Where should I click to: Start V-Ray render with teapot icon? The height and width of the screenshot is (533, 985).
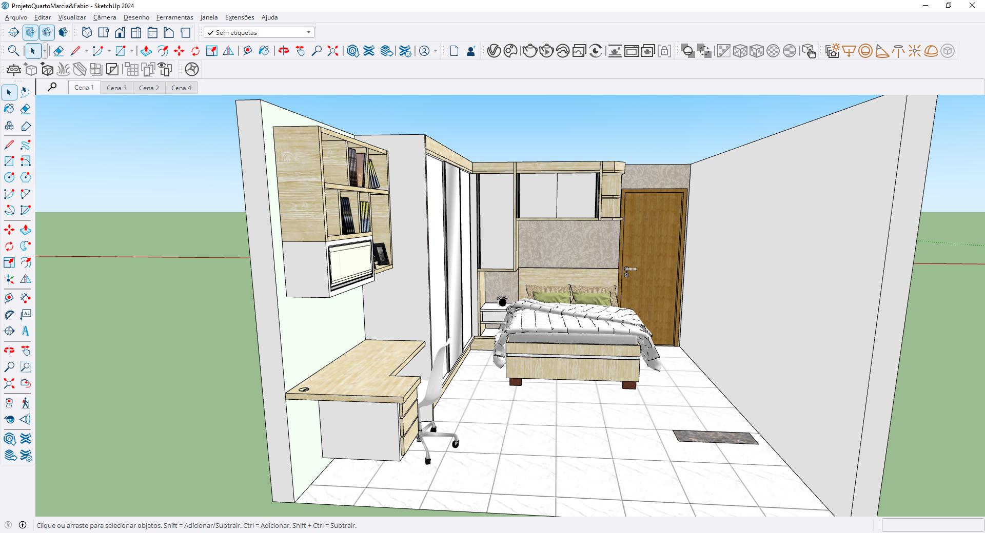click(529, 51)
